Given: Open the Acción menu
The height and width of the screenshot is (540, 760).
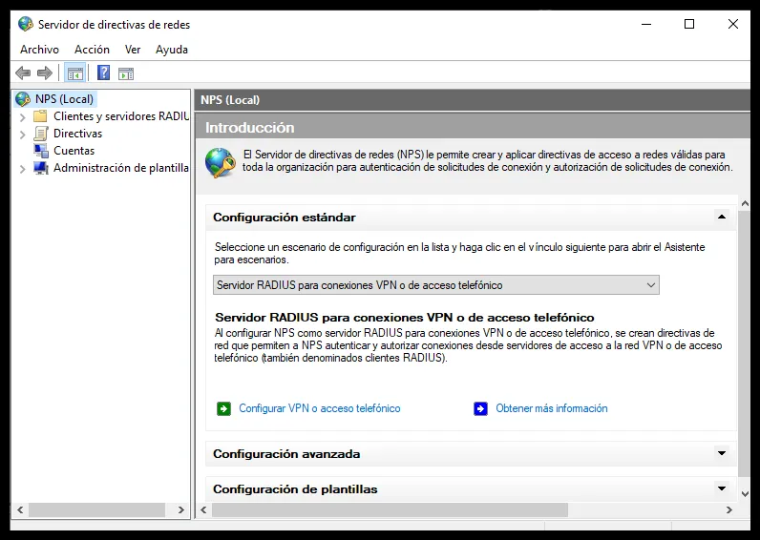Looking at the screenshot, I should 92,50.
